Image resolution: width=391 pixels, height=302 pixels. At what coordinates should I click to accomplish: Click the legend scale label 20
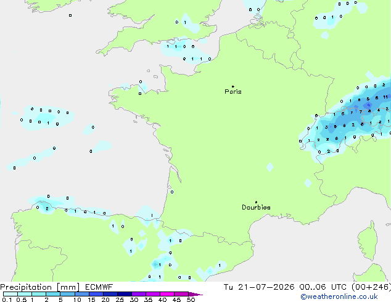tap(105, 300)
